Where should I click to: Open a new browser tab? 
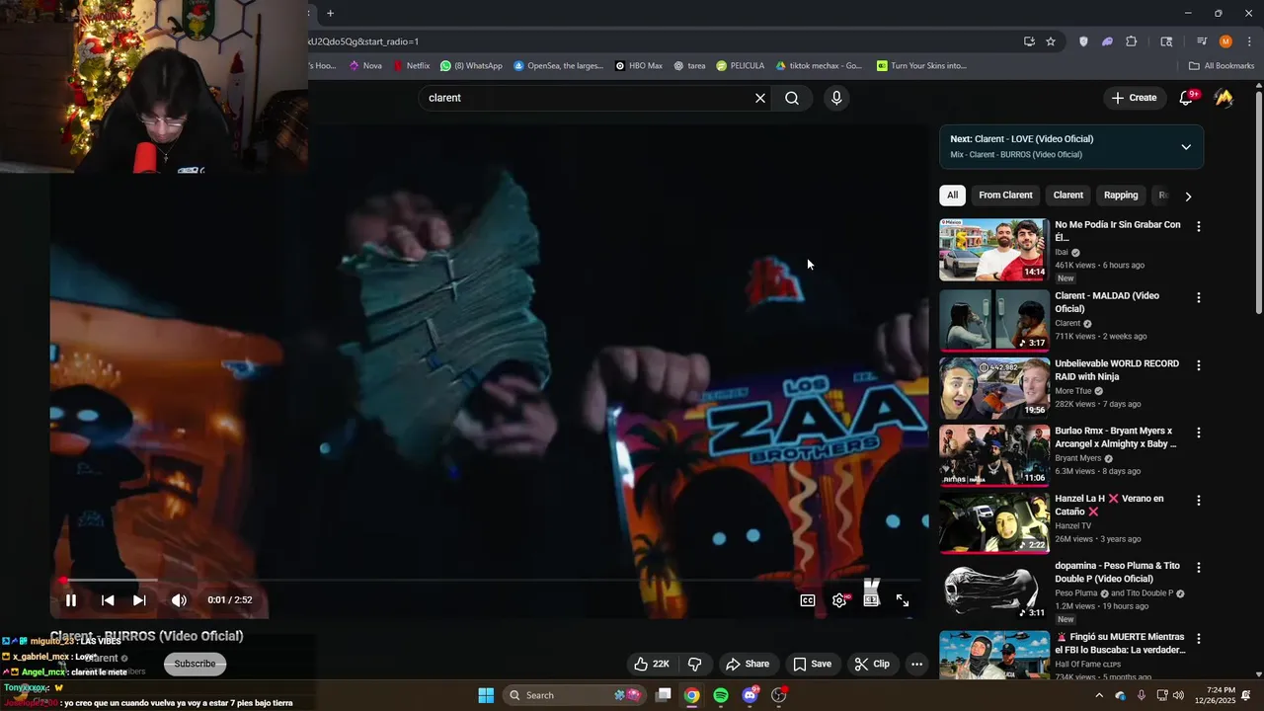point(330,13)
